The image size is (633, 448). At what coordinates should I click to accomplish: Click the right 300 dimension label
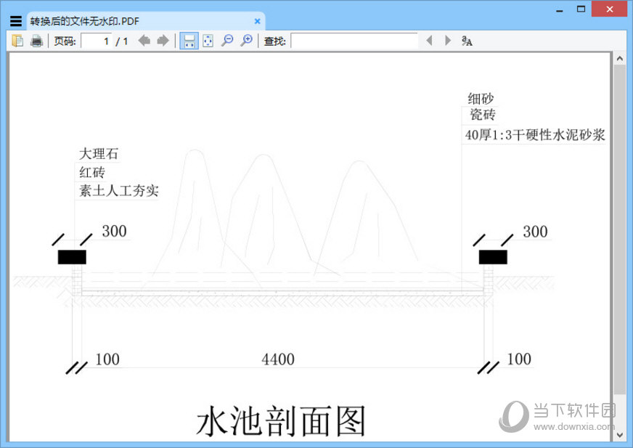tap(535, 232)
